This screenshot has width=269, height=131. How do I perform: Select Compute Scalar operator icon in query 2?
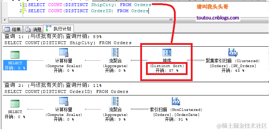click(63, 101)
